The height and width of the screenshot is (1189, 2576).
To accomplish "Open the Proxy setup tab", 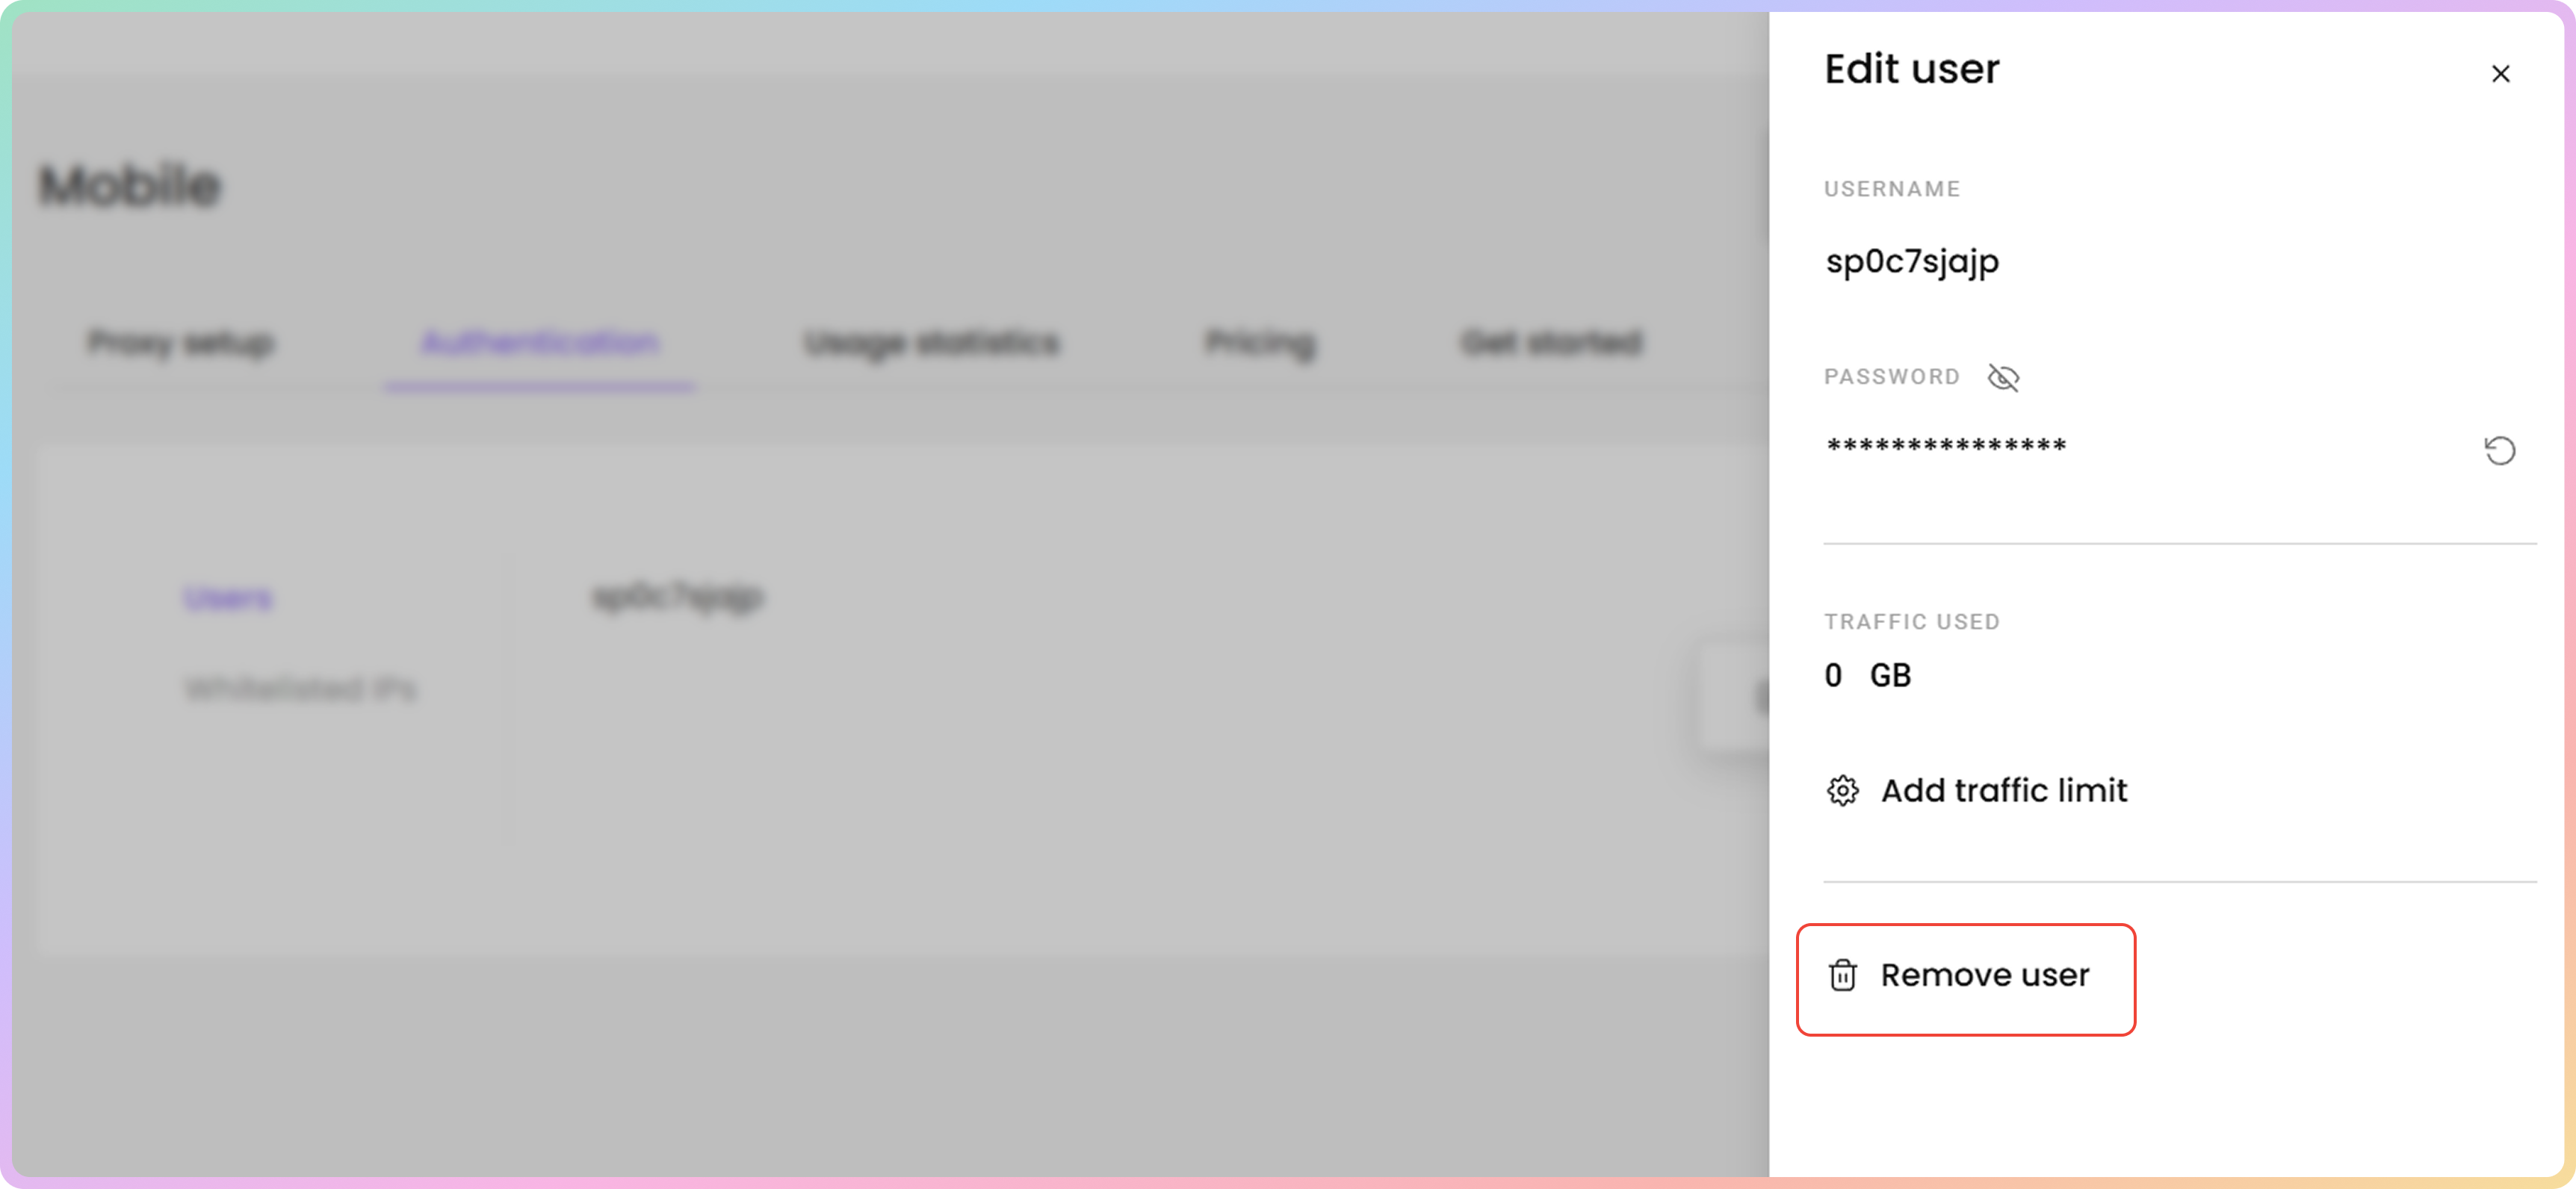I will 181,343.
